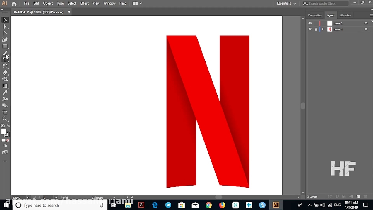Select the Type tool
This screenshot has height=210, width=373.
coord(5,59)
